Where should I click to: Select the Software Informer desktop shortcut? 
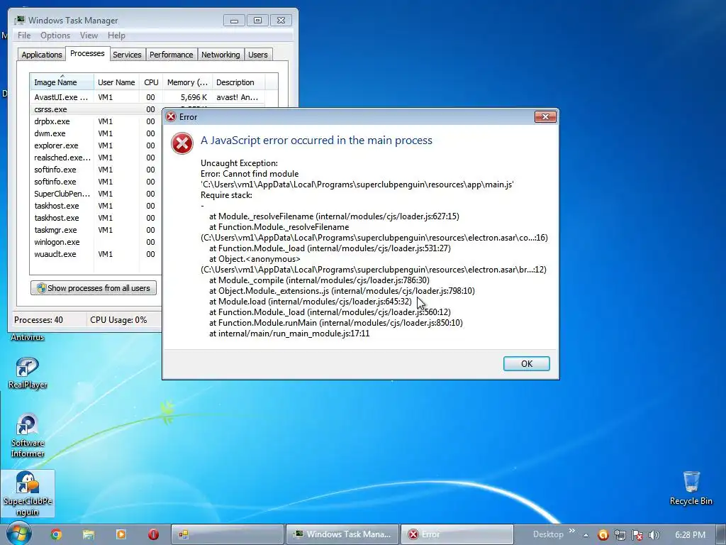(x=28, y=435)
